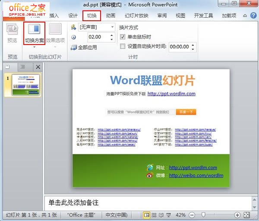Close the slide thumbnail pane

coord(38,67)
